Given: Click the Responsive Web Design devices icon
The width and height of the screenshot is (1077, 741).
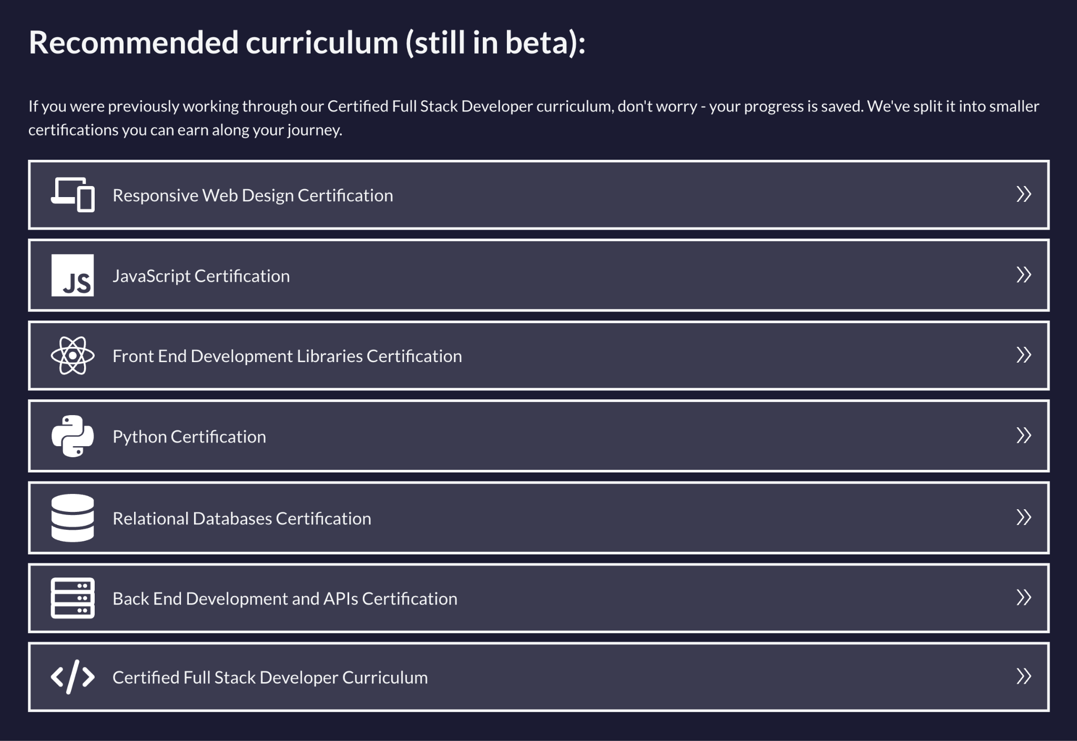Looking at the screenshot, I should click(73, 194).
